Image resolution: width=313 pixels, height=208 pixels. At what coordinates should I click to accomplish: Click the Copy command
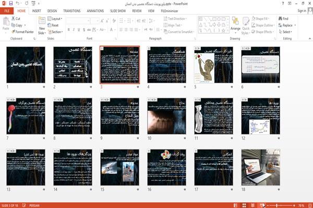[17, 25]
